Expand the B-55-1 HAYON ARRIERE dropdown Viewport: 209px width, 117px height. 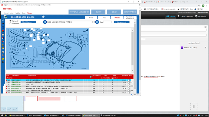tap(94, 22)
